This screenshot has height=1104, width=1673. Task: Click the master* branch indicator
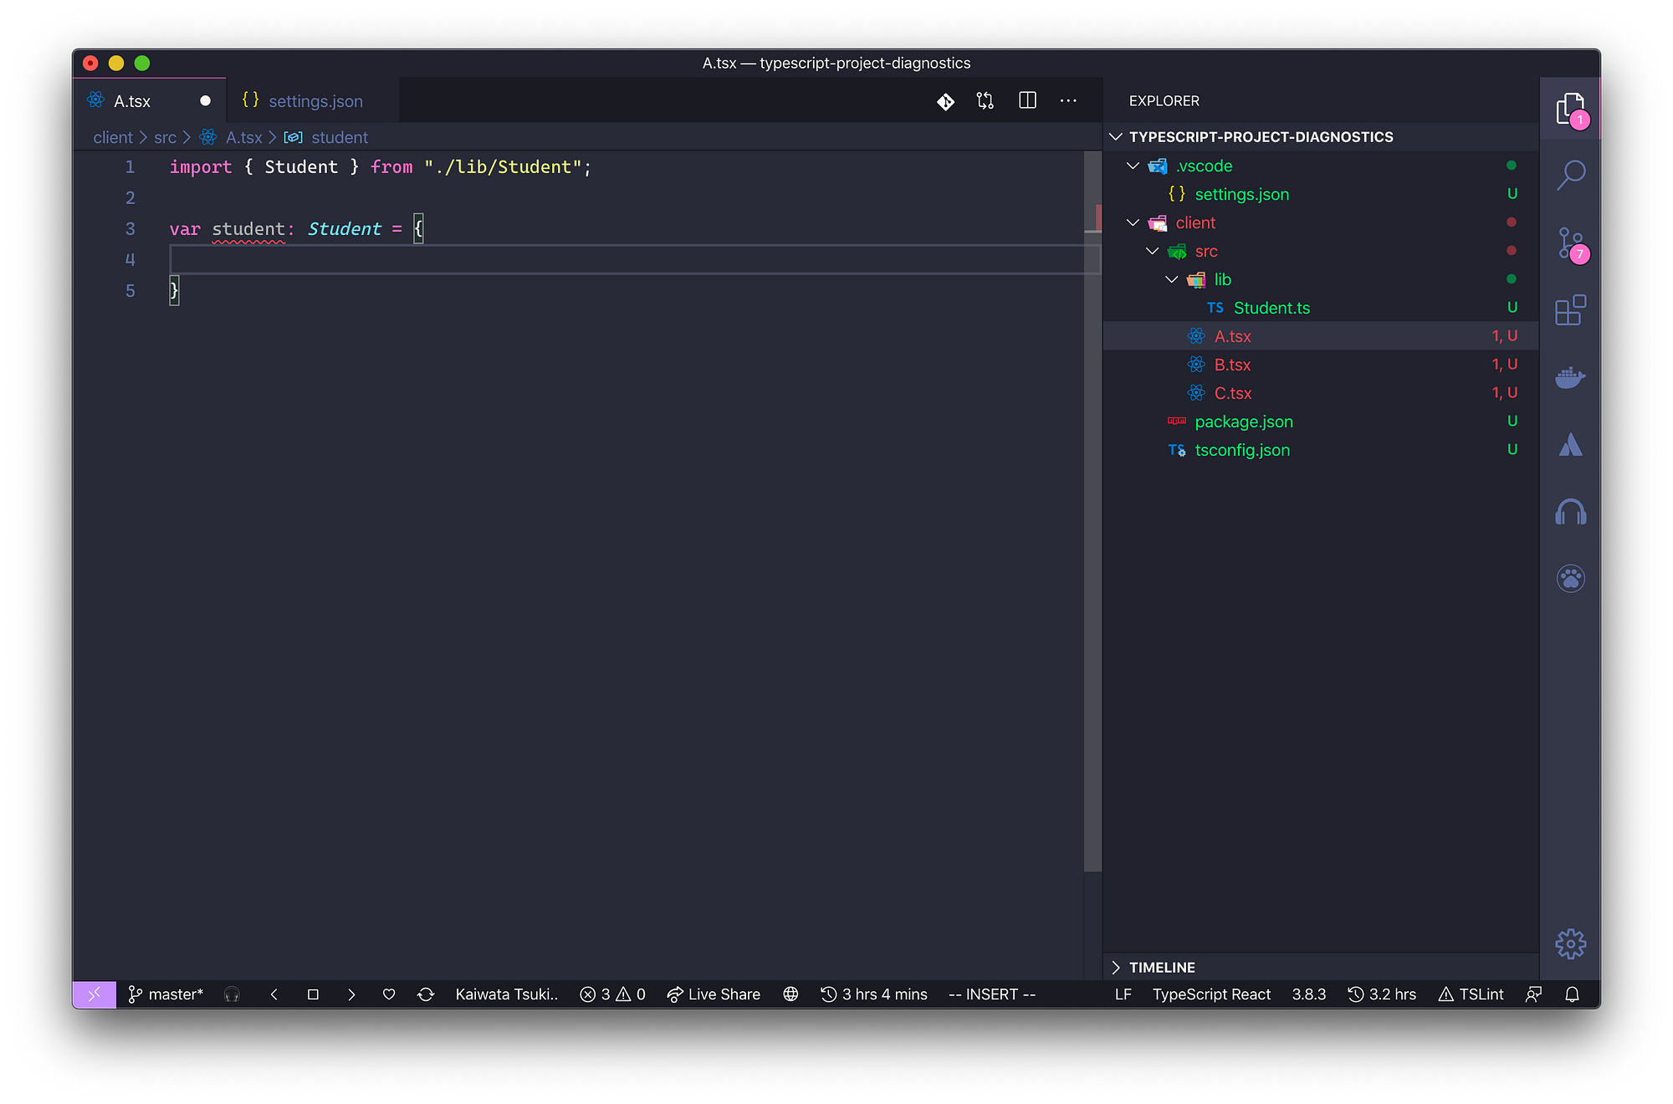pyautogui.click(x=166, y=994)
